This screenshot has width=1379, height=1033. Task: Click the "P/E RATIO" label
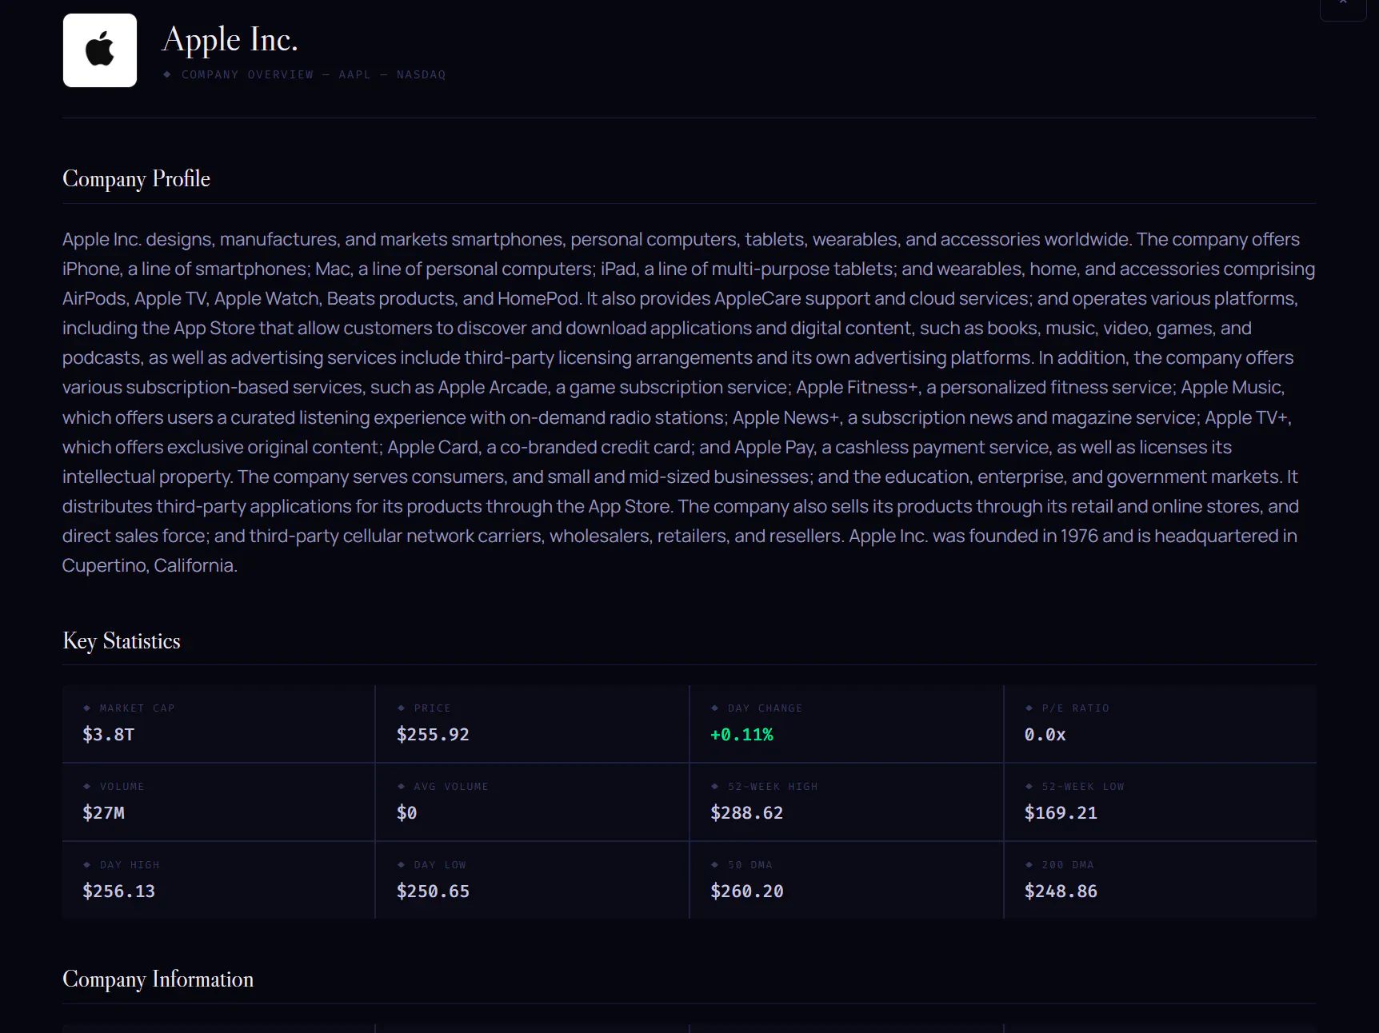(1076, 708)
